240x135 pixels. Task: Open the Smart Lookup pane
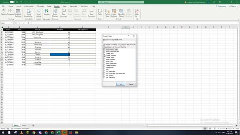[x=38, y=13]
